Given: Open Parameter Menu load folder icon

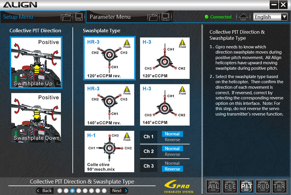Looking at the screenshot, I should [x=154, y=17].
